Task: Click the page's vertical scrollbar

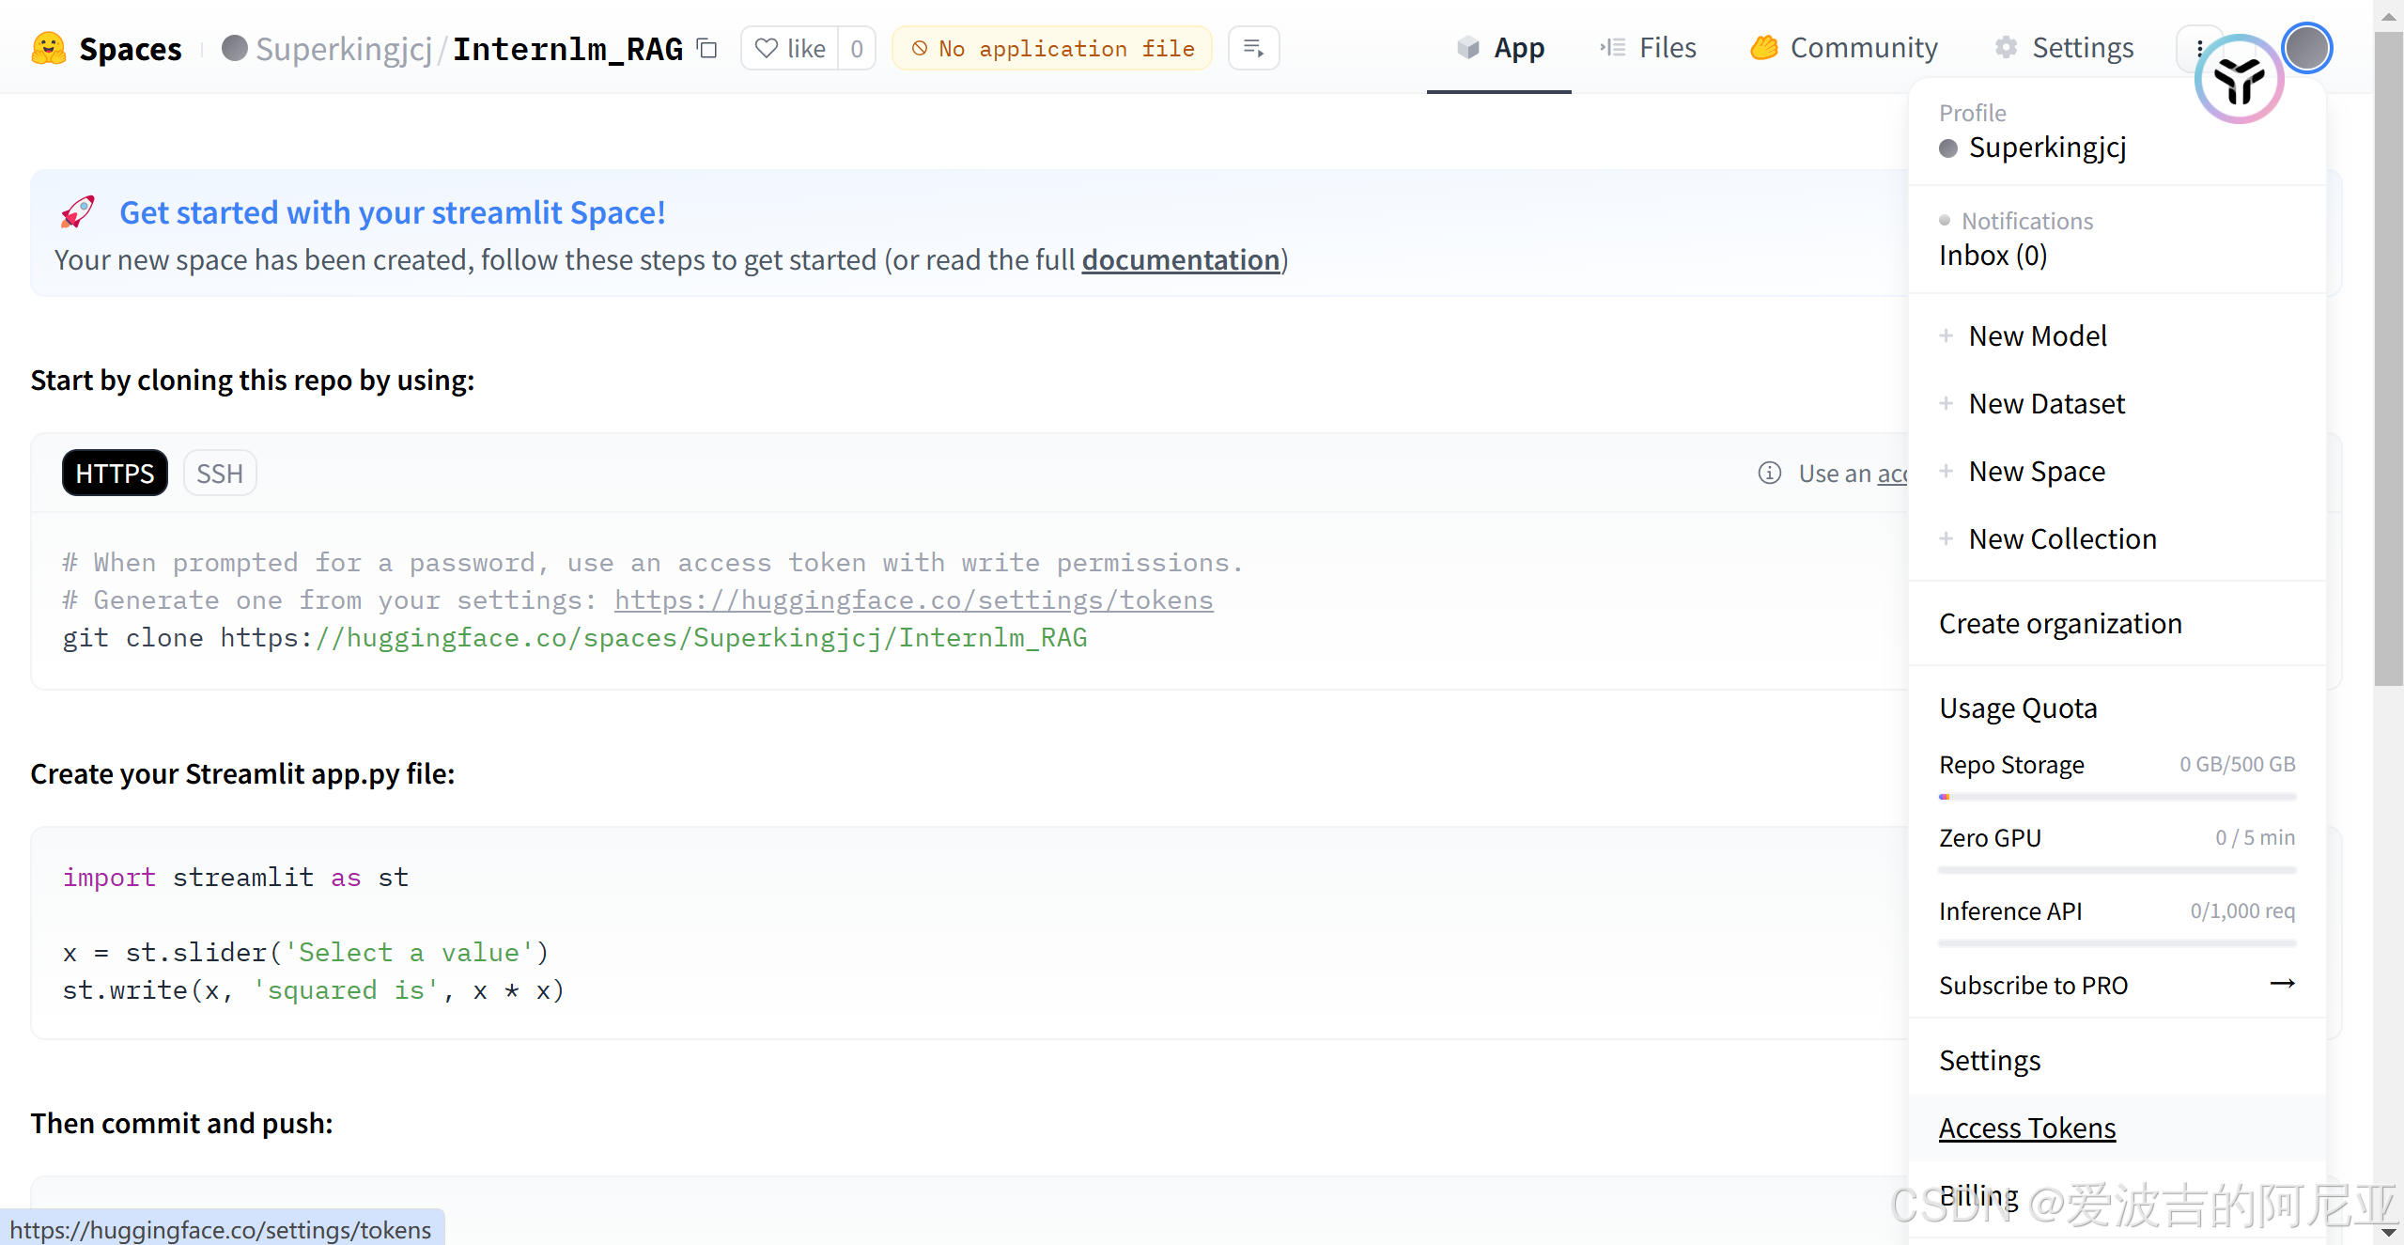Action: 2387,357
